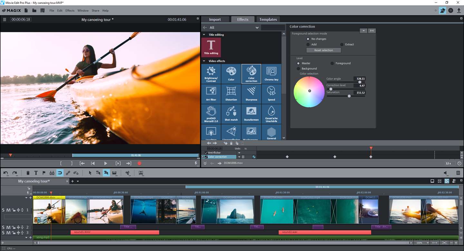Open the Chroma key effect
464x251 pixels.
pyautogui.click(x=271, y=74)
